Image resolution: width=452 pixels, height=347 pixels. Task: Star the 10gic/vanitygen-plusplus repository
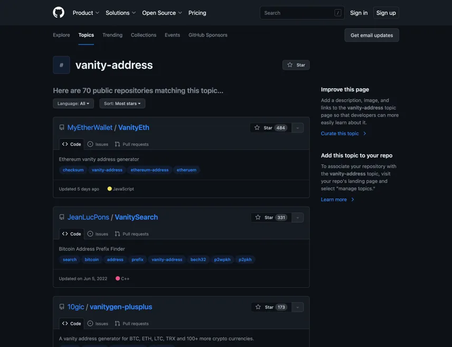pyautogui.click(x=271, y=307)
